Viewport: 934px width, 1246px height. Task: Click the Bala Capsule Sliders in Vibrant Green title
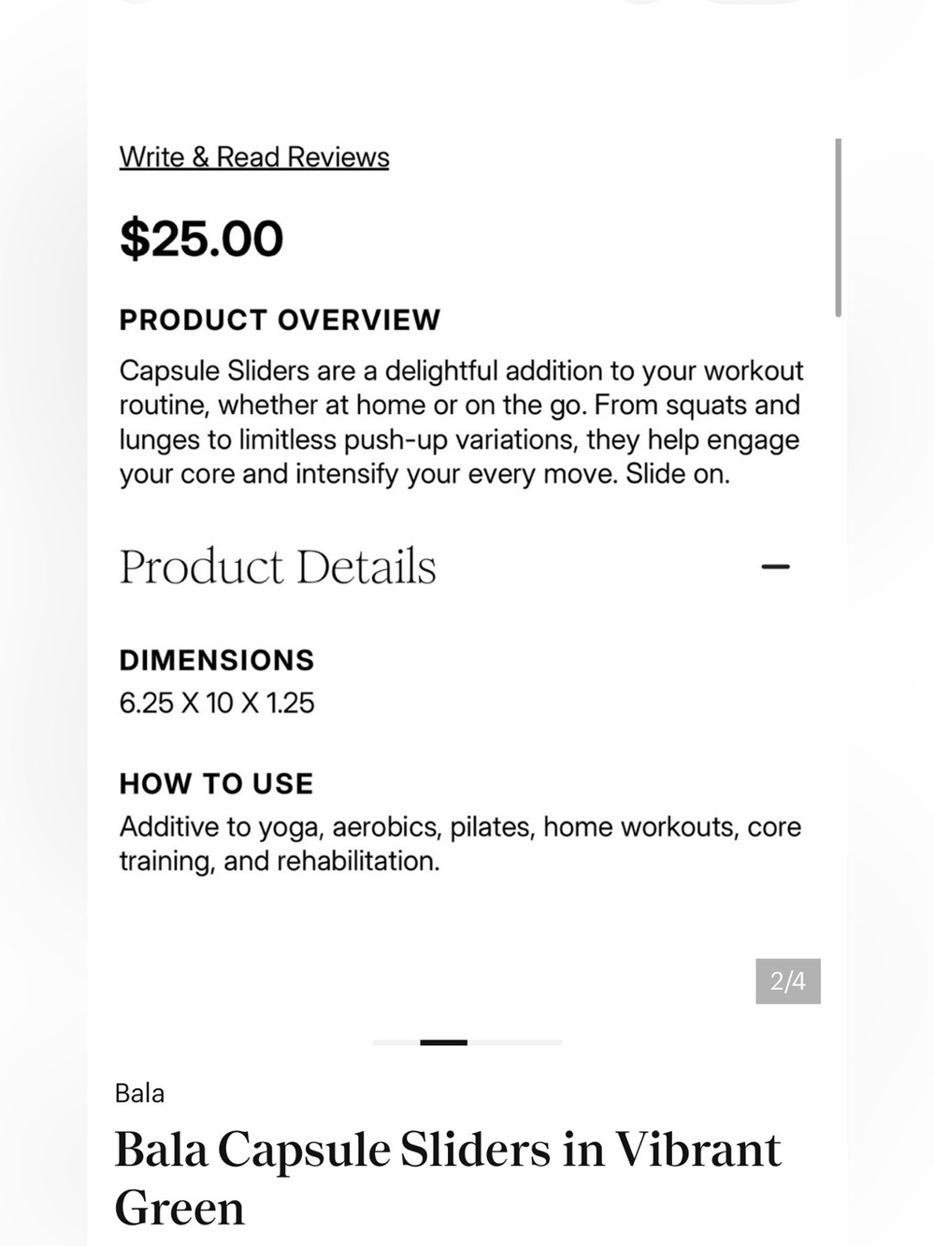(x=447, y=1178)
